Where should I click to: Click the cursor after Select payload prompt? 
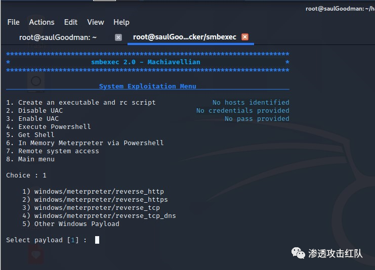pyautogui.click(x=97, y=240)
